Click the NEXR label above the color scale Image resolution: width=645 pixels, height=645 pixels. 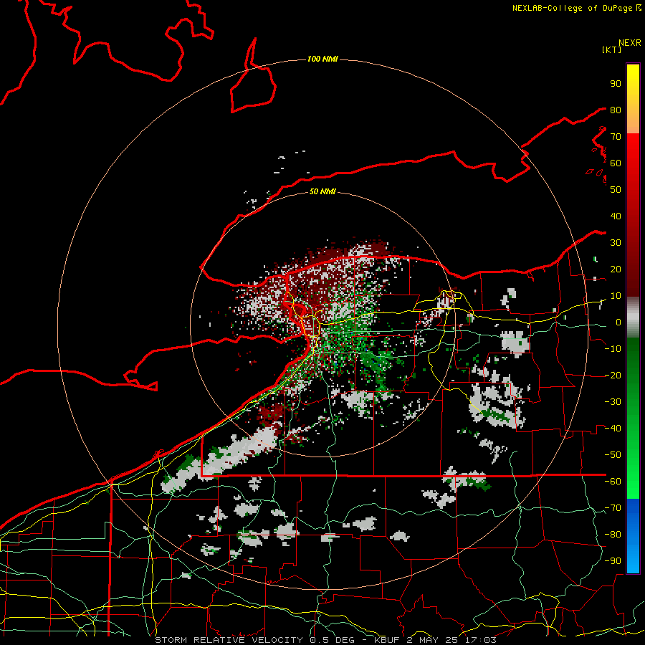point(630,43)
